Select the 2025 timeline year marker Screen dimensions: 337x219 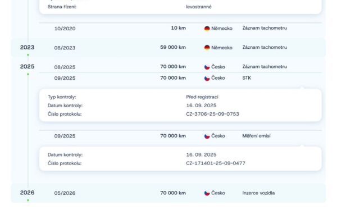pos(27,67)
